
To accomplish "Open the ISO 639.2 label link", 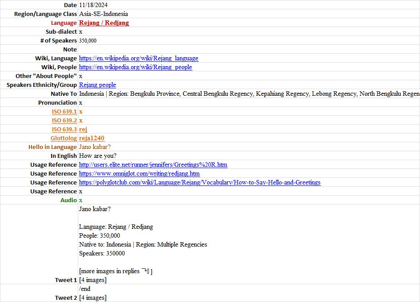I will [x=64, y=121].
